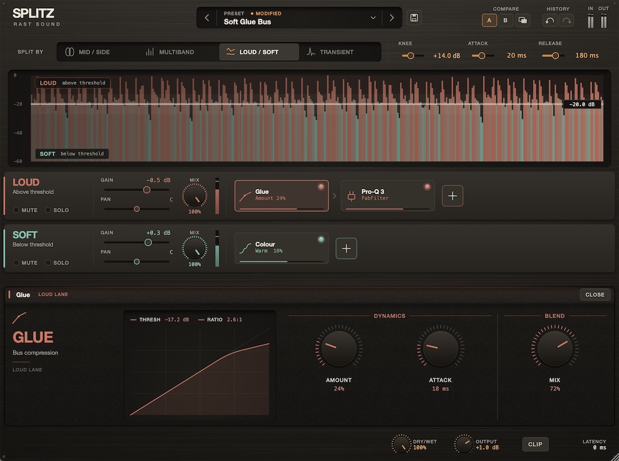Click the Glue compressor curve icon in Loud lane
The height and width of the screenshot is (461, 619).
246,196
